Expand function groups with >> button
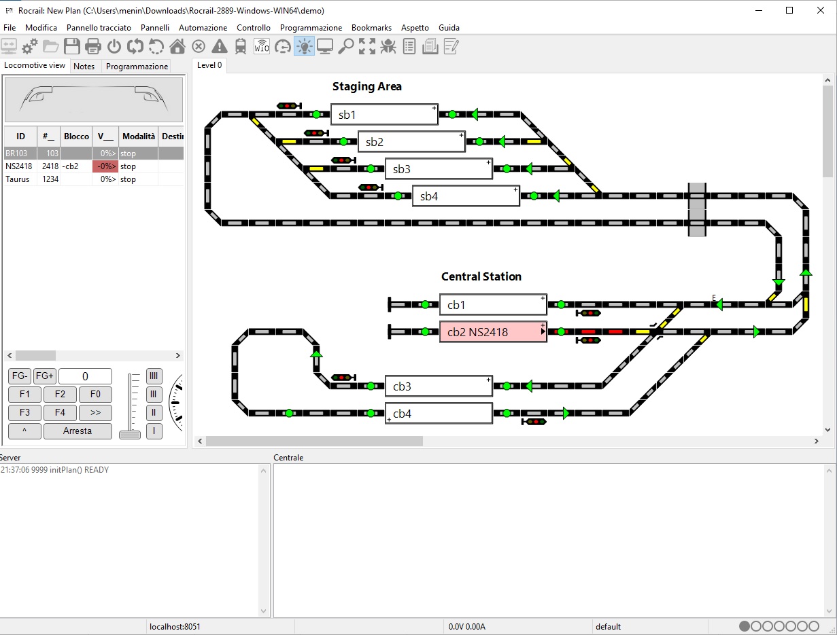The width and height of the screenshot is (837, 635). [95, 412]
